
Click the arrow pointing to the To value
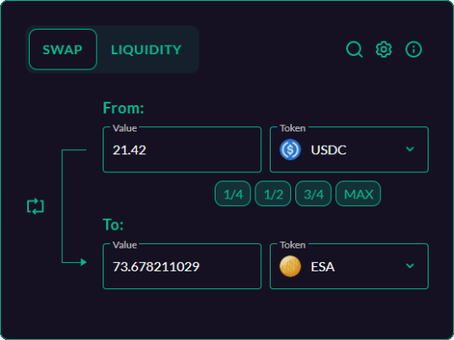coord(83,262)
